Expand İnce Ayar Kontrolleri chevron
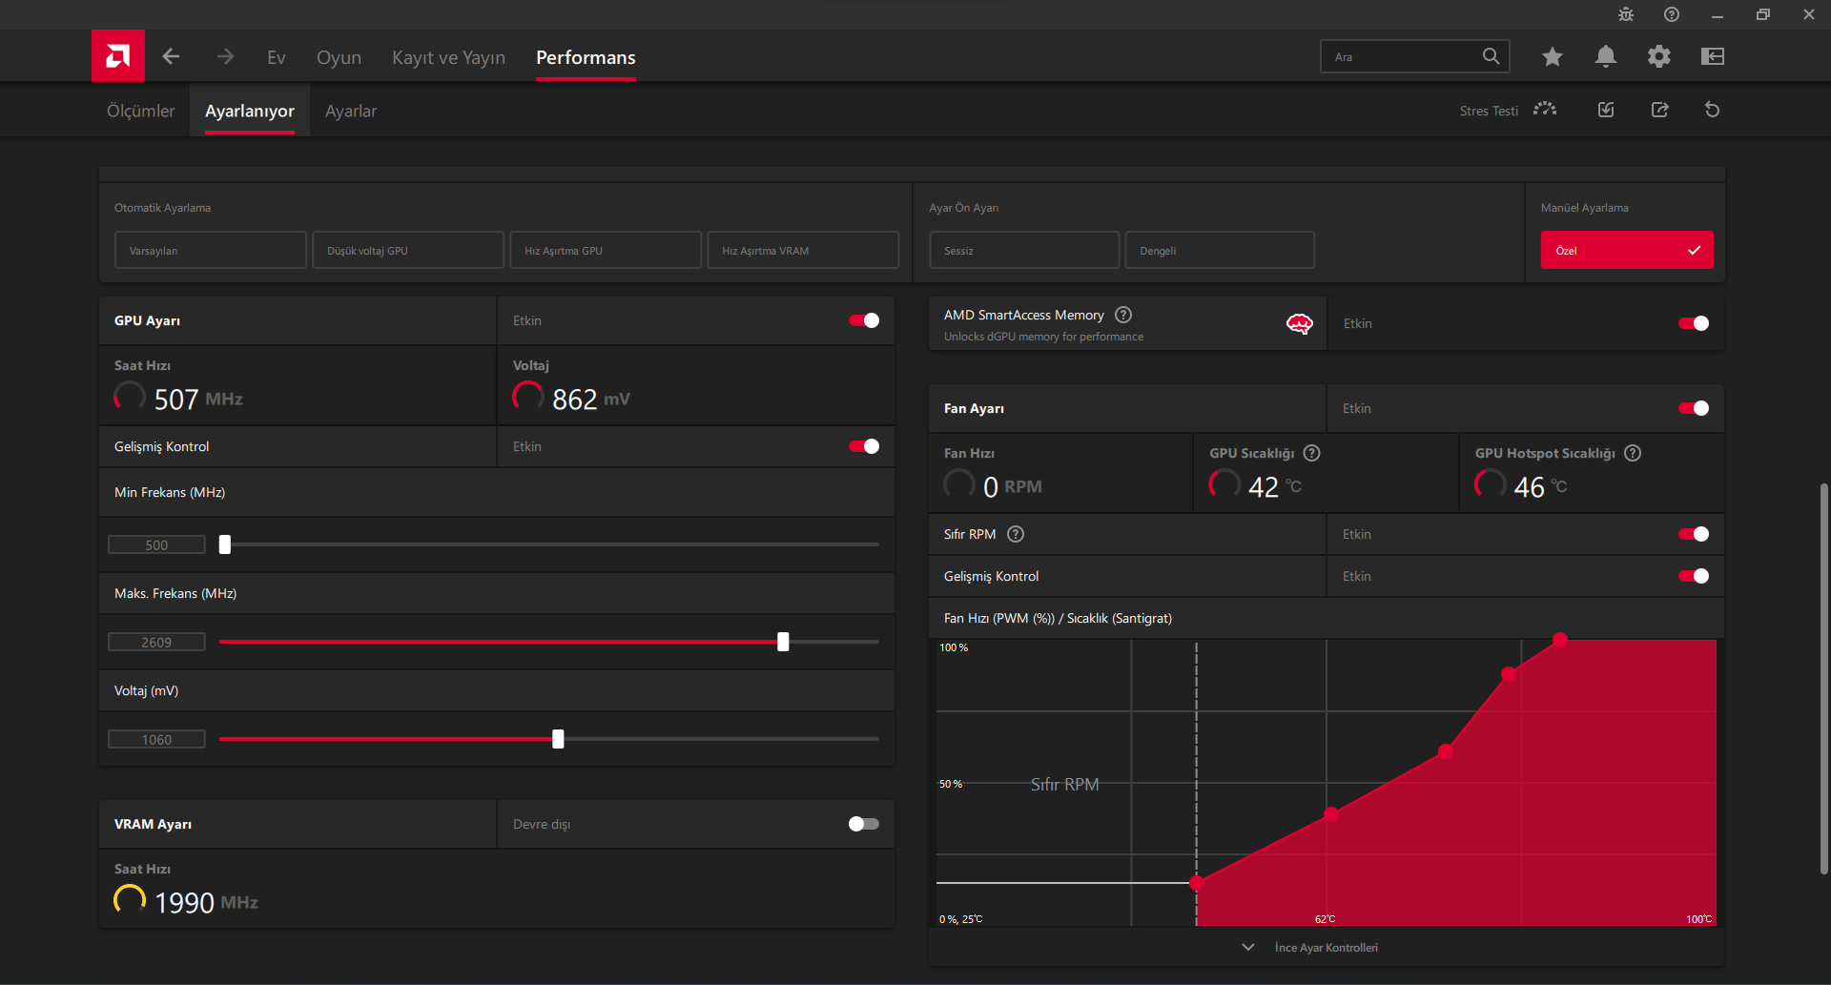Viewport: 1831px width, 985px height. point(1248,947)
